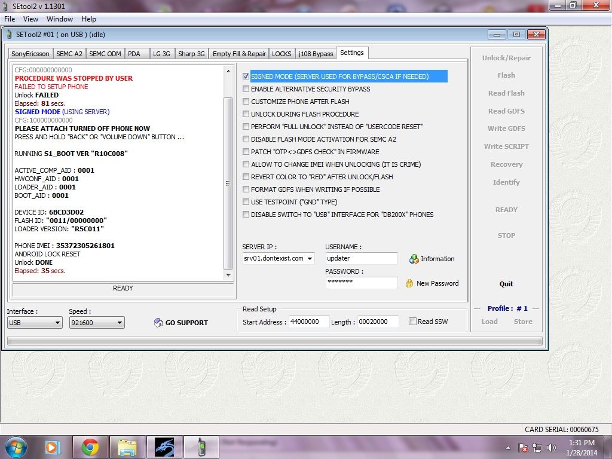
Task: Click the Read GDFS button
Action: [506, 111]
